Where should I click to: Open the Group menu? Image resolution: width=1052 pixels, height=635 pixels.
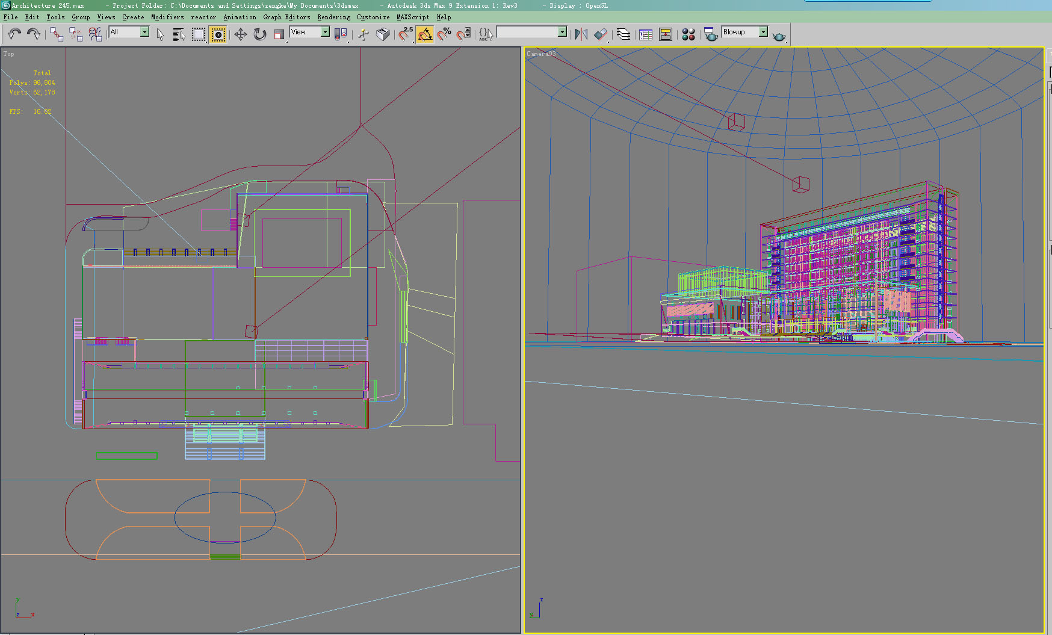click(x=81, y=17)
